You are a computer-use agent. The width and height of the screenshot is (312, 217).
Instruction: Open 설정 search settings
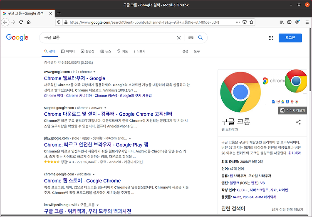[x=185, y=51]
